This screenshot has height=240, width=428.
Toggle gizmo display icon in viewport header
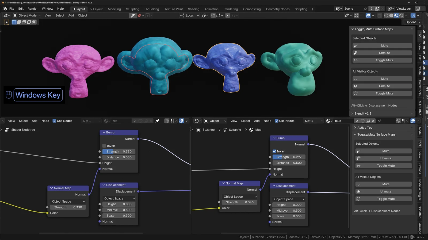tap(356, 15)
